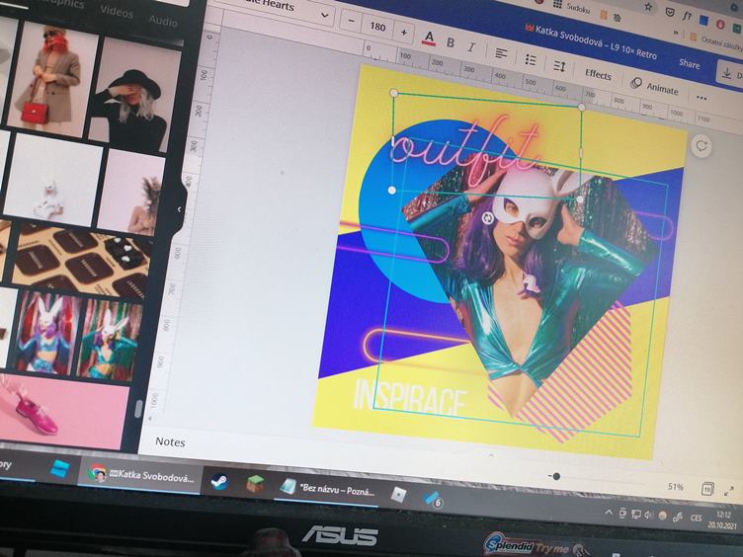
Task: Open the Bez názvu Notepad taskbar window
Action: tap(326, 489)
